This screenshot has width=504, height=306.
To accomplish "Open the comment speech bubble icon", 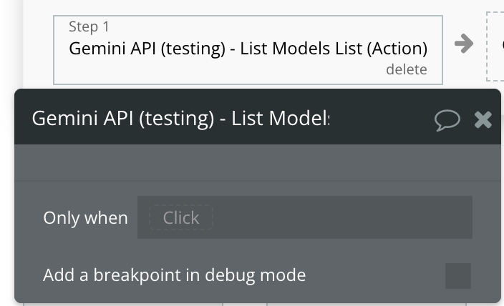I will point(447,119).
